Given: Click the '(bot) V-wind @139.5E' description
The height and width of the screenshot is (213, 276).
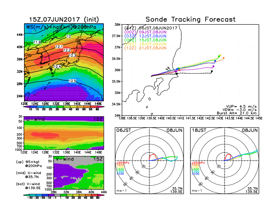Looking at the screenshot, I should (x=28, y=186).
